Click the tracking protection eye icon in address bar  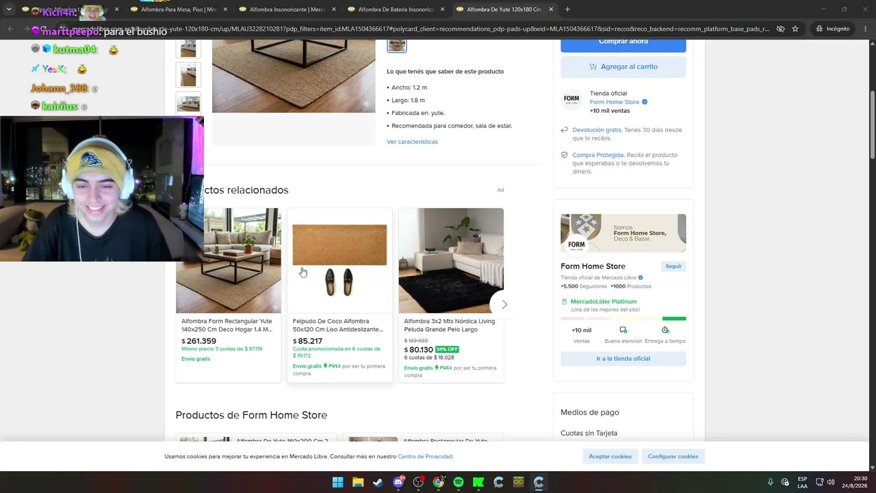point(780,29)
